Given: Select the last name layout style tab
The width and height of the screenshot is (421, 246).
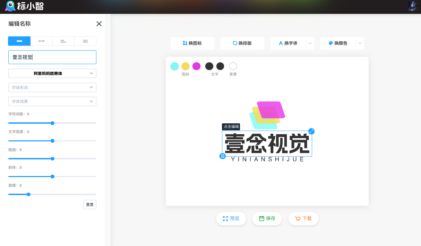Looking at the screenshot, I should (x=85, y=41).
